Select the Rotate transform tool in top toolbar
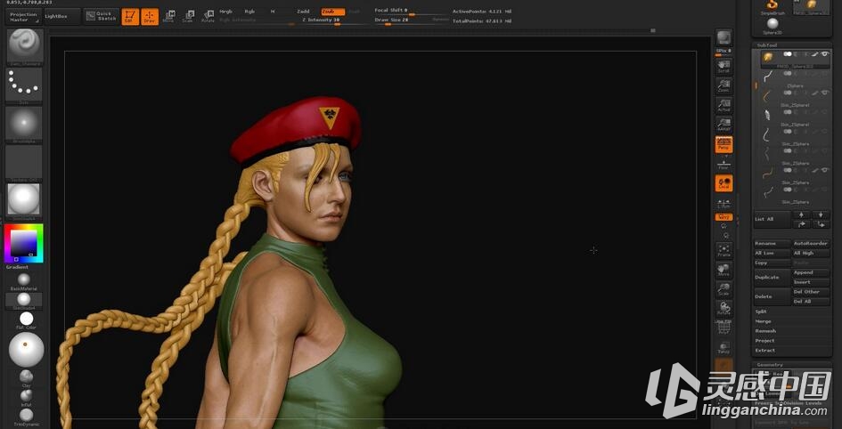The image size is (842, 429). coord(208,17)
